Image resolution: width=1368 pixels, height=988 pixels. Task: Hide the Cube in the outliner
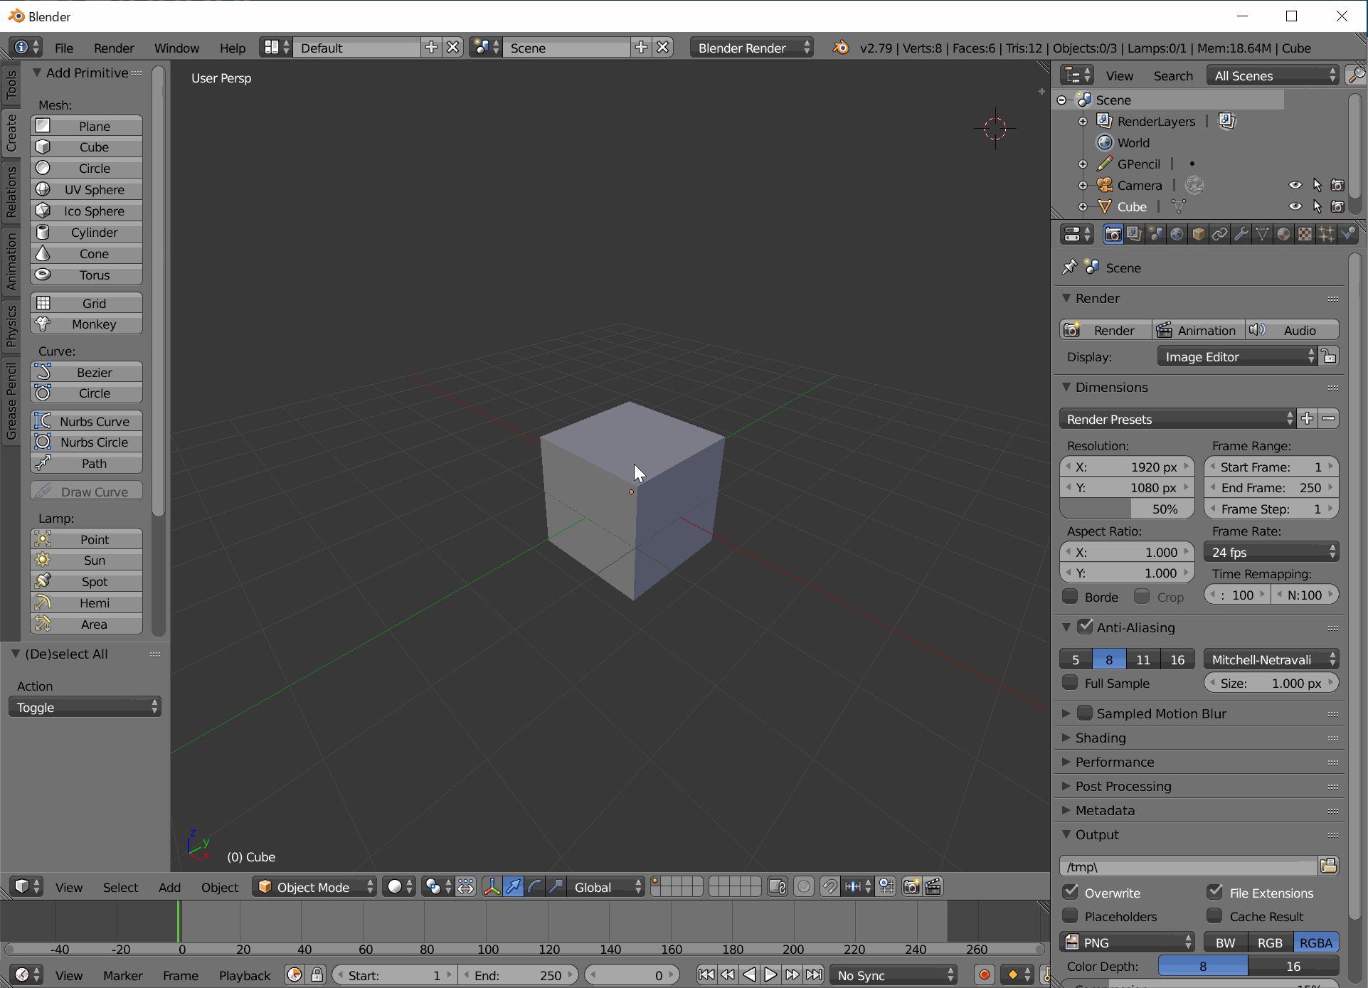(1295, 206)
